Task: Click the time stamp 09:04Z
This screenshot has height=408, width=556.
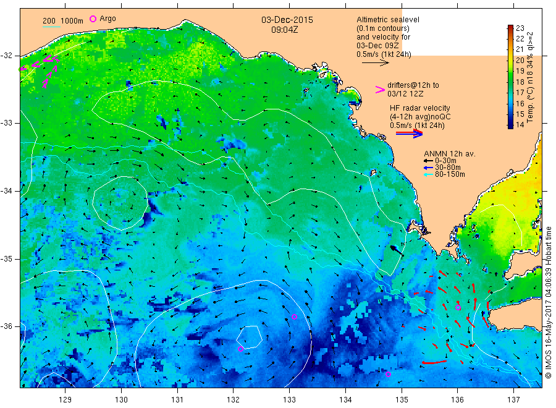Action: (x=285, y=30)
